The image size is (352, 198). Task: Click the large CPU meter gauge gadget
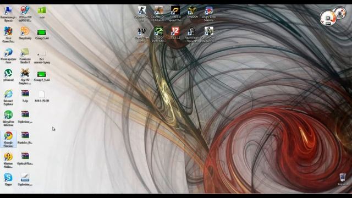point(328,18)
